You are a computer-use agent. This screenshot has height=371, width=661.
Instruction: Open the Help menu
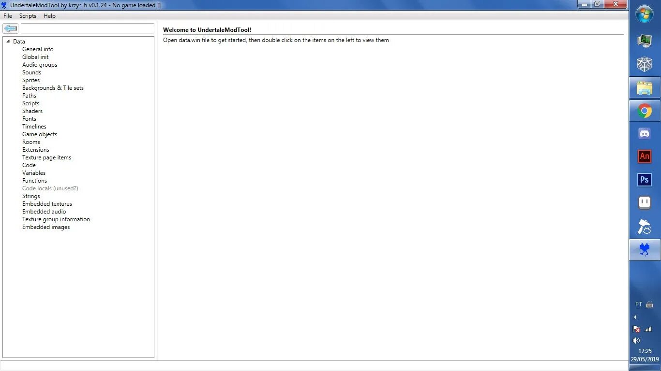[x=49, y=16]
